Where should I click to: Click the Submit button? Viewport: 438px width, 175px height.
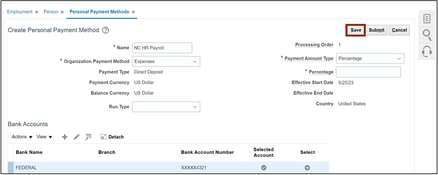click(376, 30)
